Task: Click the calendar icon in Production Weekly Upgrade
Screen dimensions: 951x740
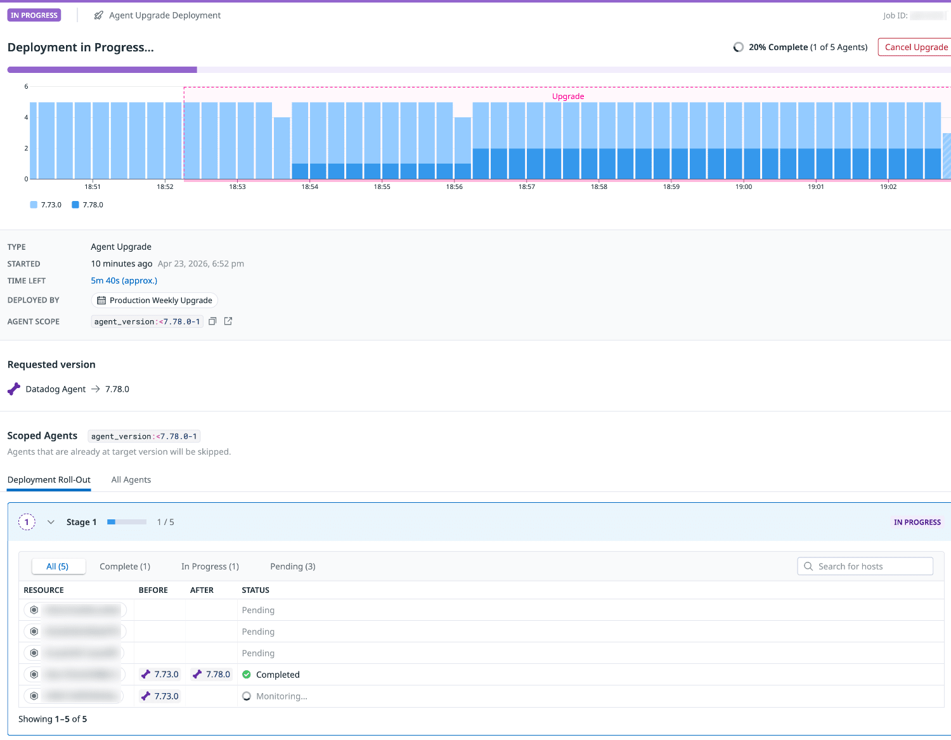Action: point(101,301)
